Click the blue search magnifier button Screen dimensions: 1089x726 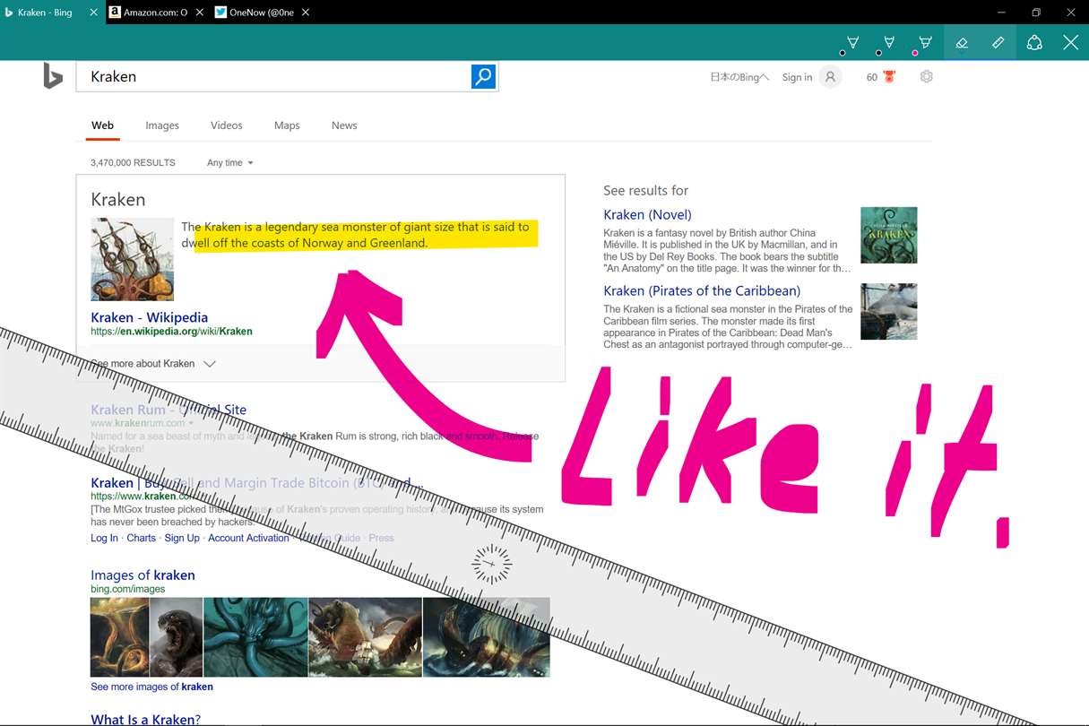pyautogui.click(x=483, y=76)
